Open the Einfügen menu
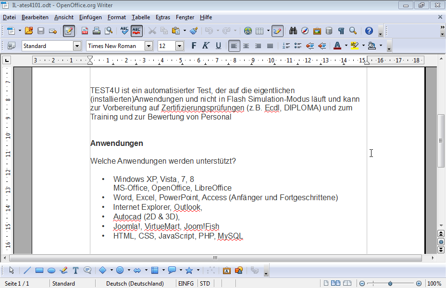 (90, 17)
